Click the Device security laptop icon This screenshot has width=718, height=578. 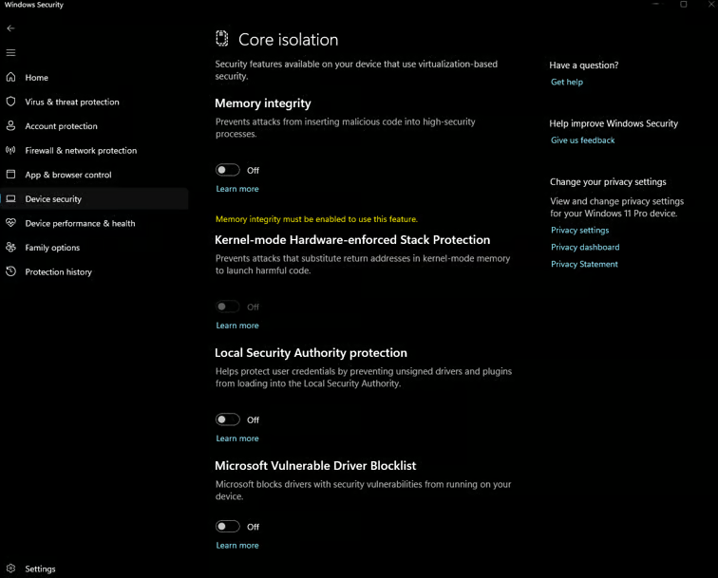(x=11, y=198)
